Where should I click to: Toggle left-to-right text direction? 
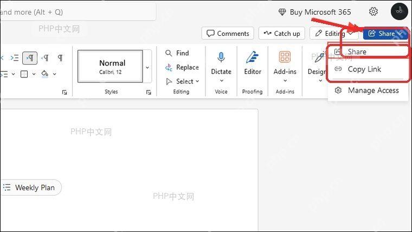click(x=30, y=58)
